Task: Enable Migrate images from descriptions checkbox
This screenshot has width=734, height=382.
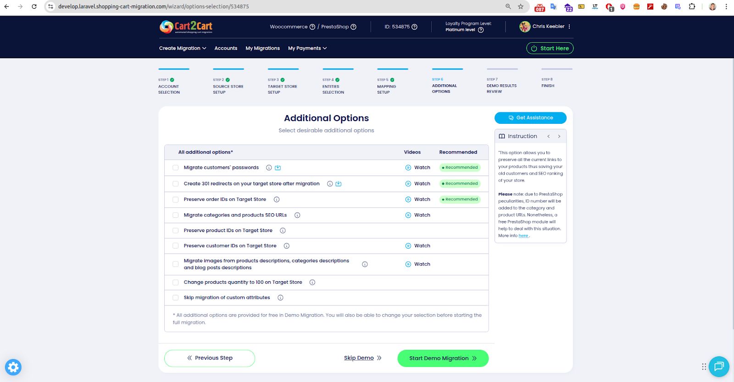Action: tap(176, 264)
